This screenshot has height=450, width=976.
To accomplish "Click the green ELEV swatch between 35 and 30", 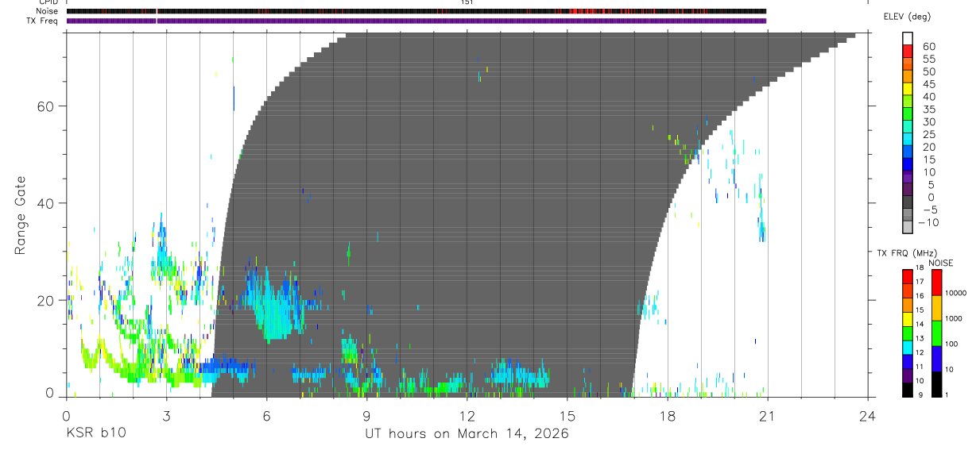I will (x=908, y=114).
